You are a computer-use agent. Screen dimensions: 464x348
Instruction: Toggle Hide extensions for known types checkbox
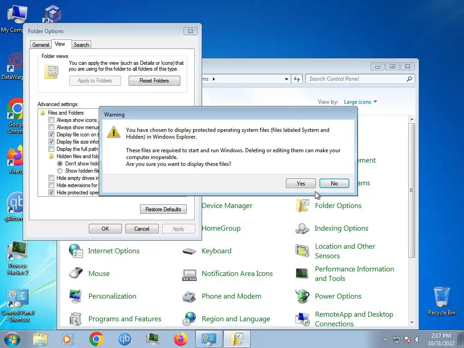tap(52, 185)
